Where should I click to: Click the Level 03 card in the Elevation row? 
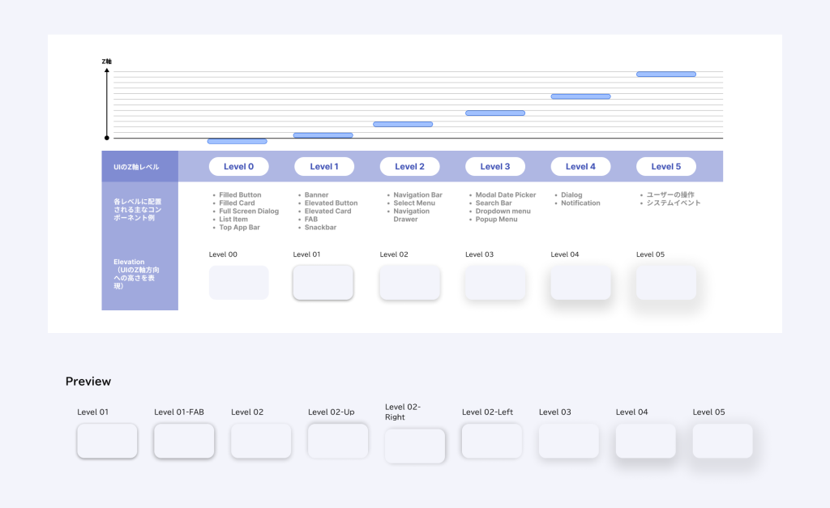[495, 283]
